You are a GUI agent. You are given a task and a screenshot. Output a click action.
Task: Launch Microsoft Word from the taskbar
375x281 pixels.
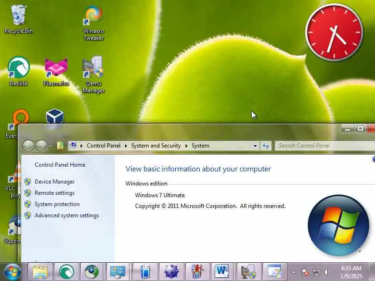(222, 272)
